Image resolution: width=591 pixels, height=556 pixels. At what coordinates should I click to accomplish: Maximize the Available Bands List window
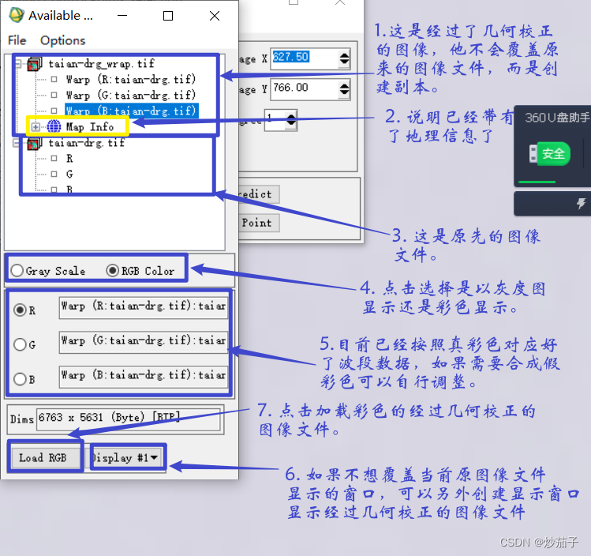(168, 16)
